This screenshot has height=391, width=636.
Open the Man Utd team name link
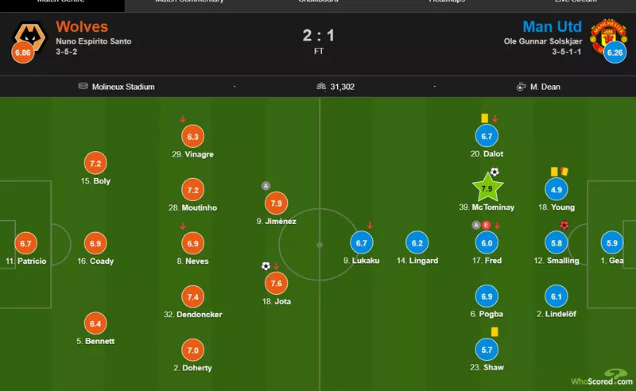552,27
